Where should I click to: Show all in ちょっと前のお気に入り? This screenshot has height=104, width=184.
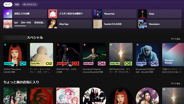pyautogui.click(x=176, y=84)
